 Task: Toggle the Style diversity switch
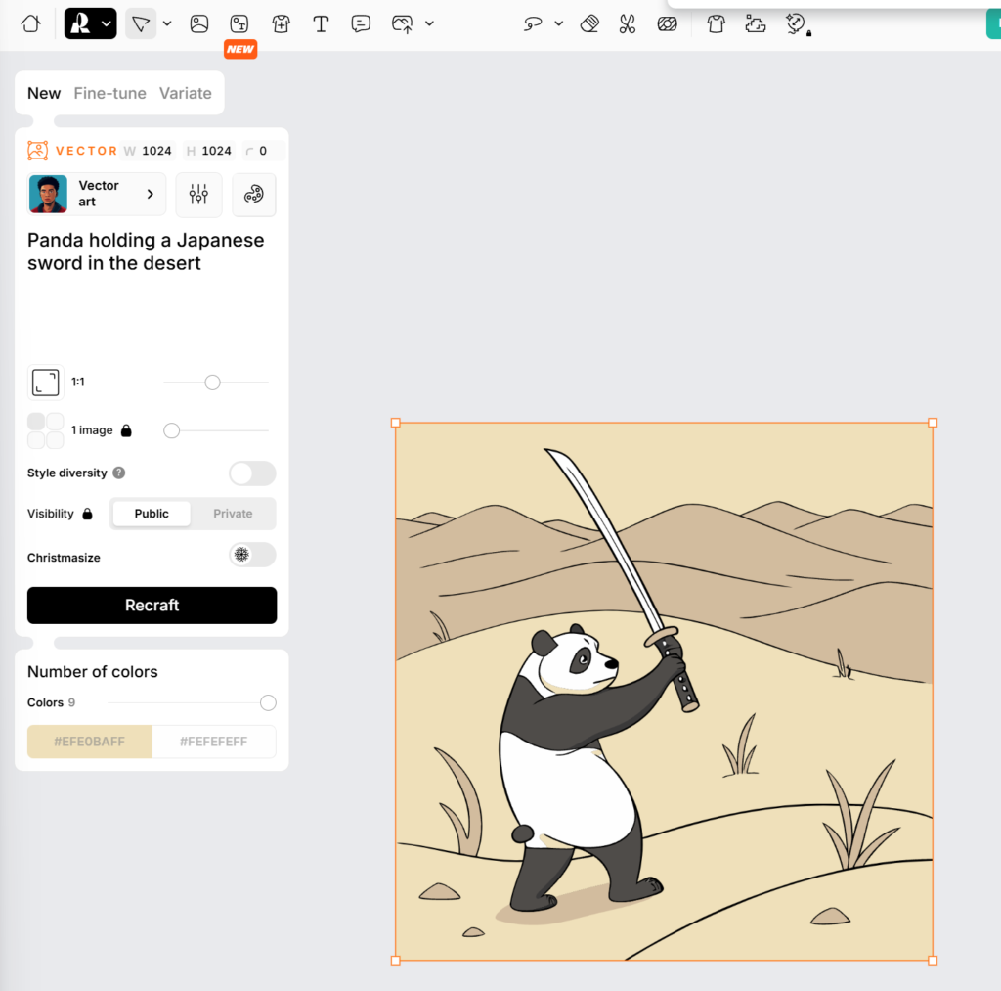click(252, 473)
